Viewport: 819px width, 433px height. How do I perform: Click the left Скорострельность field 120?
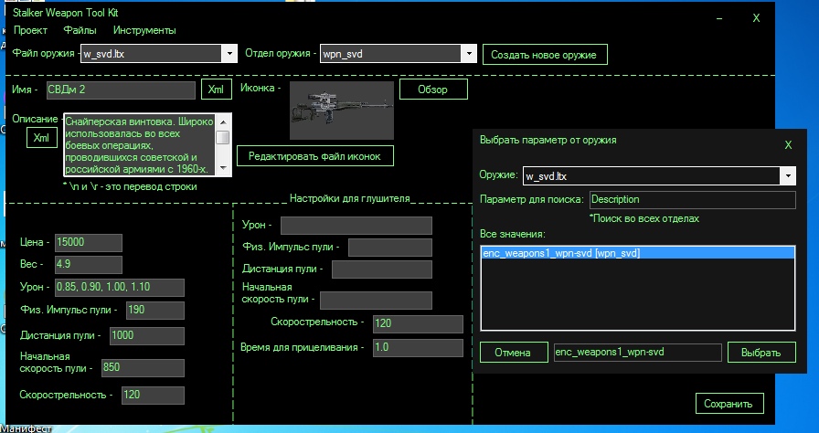pos(153,396)
